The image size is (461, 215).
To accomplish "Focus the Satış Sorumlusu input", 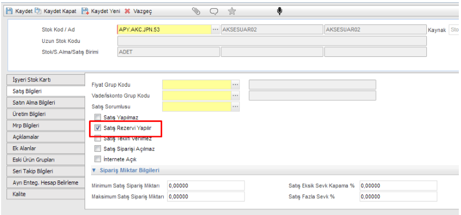I will point(197,107).
